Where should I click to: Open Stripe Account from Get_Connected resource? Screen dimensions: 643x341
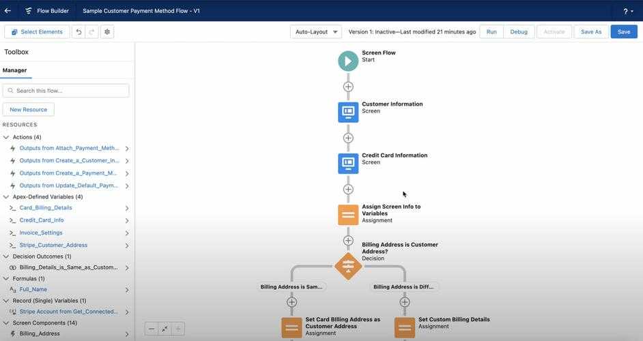tap(68, 312)
